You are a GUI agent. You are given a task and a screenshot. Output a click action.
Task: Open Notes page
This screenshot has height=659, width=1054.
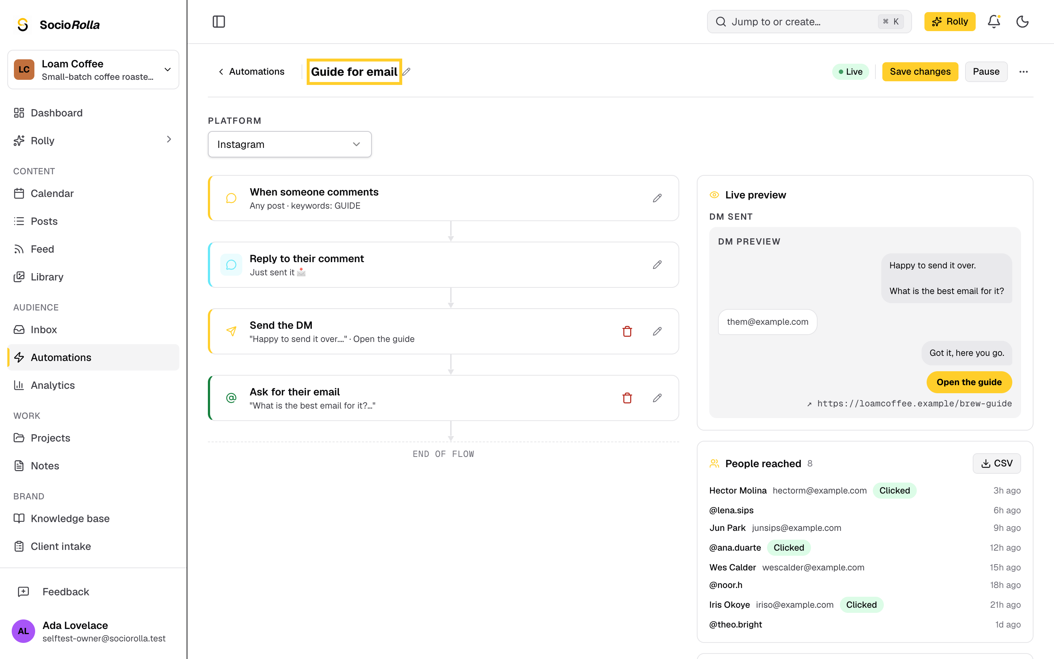(93, 466)
